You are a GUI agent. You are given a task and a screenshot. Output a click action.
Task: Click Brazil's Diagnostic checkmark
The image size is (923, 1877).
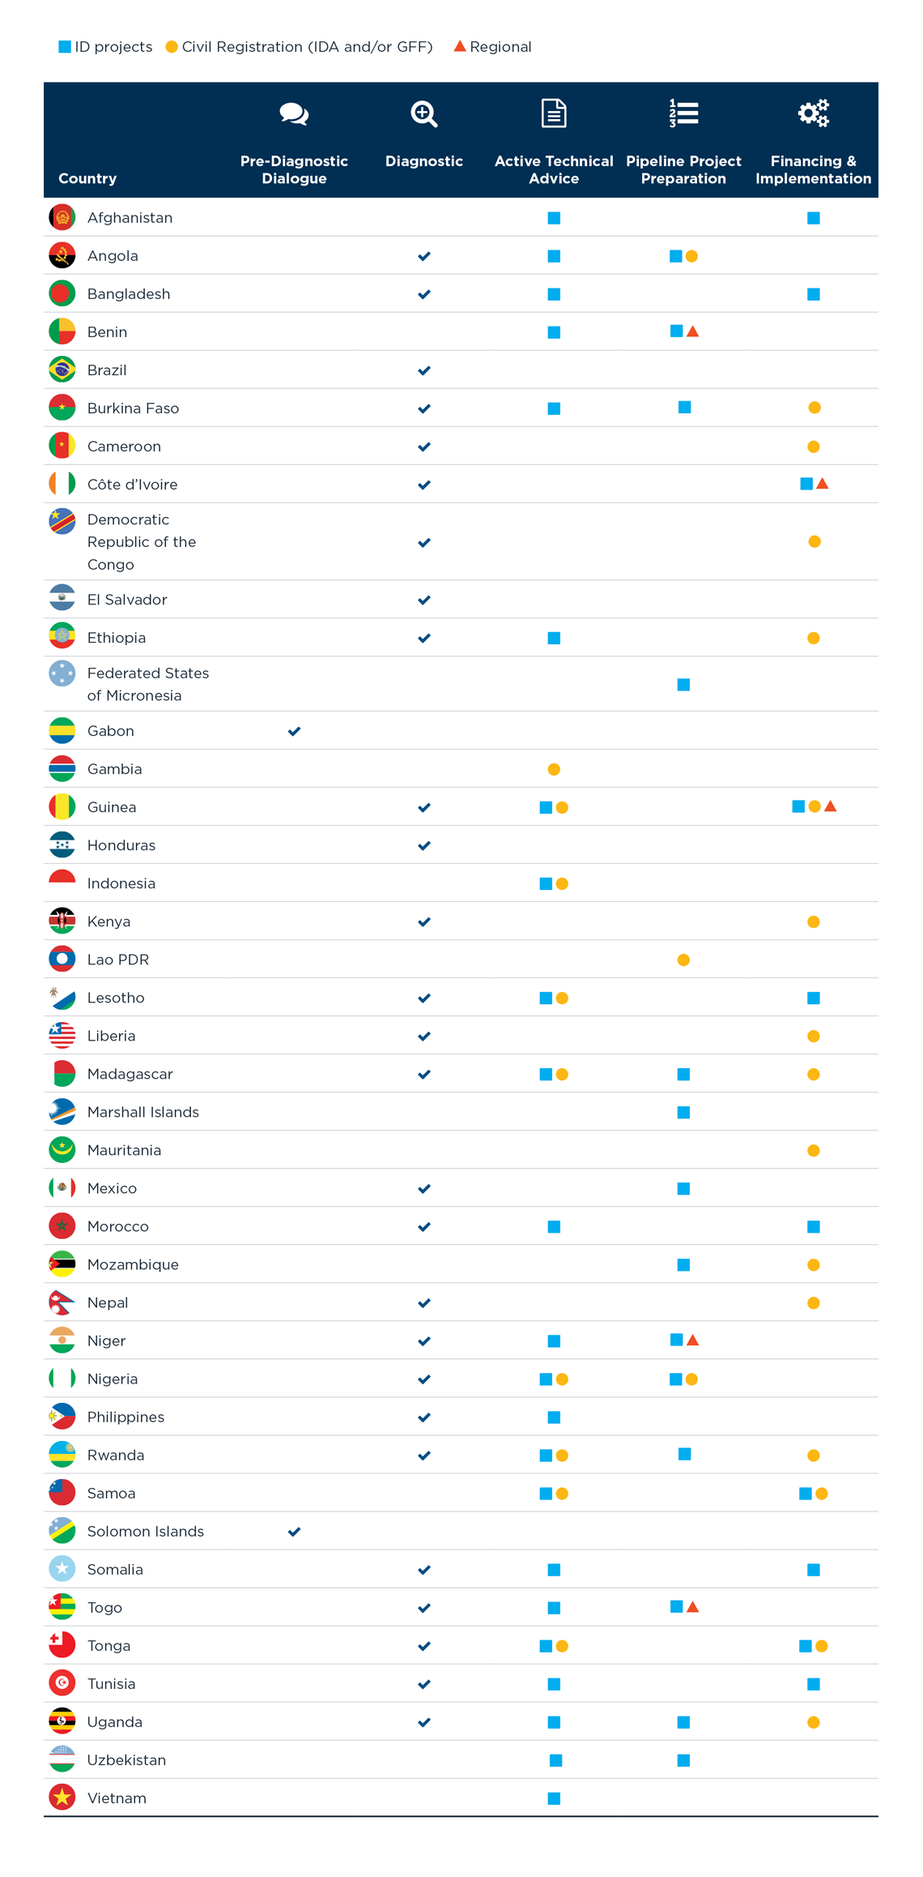coord(424,370)
